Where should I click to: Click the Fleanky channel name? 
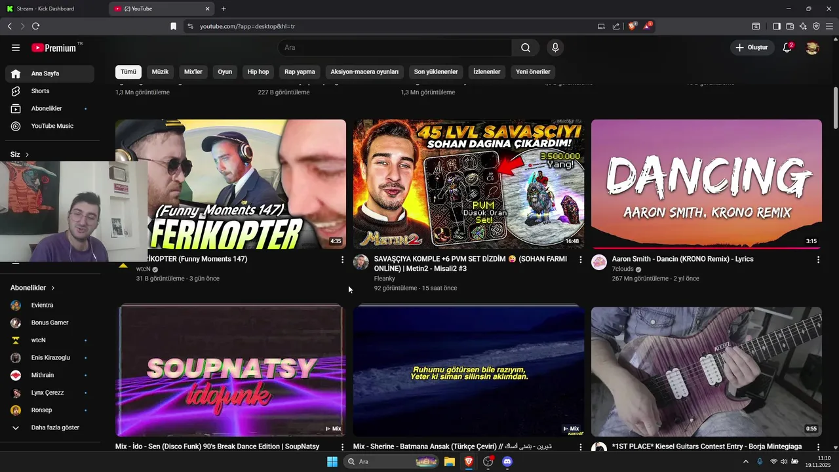(385, 279)
